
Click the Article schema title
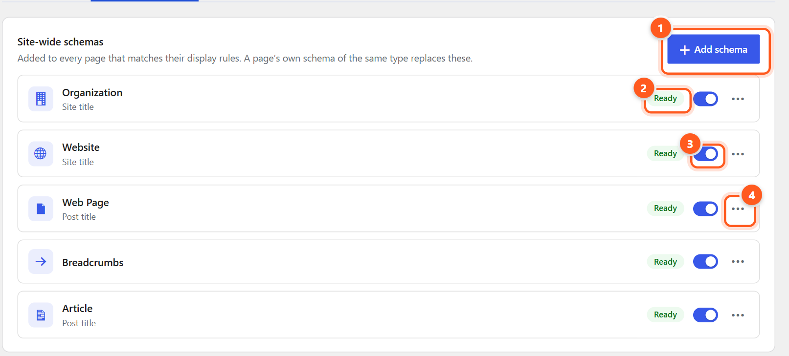click(77, 309)
